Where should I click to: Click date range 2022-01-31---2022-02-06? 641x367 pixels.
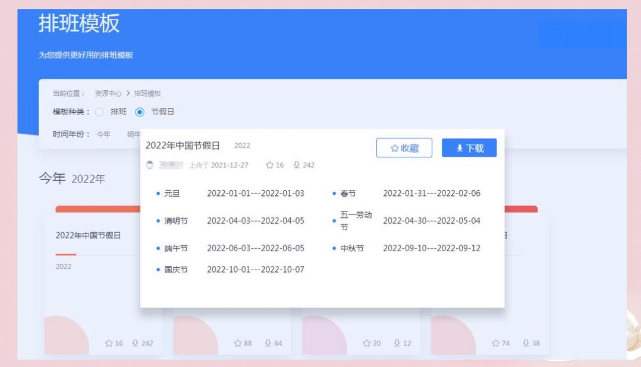click(x=432, y=194)
